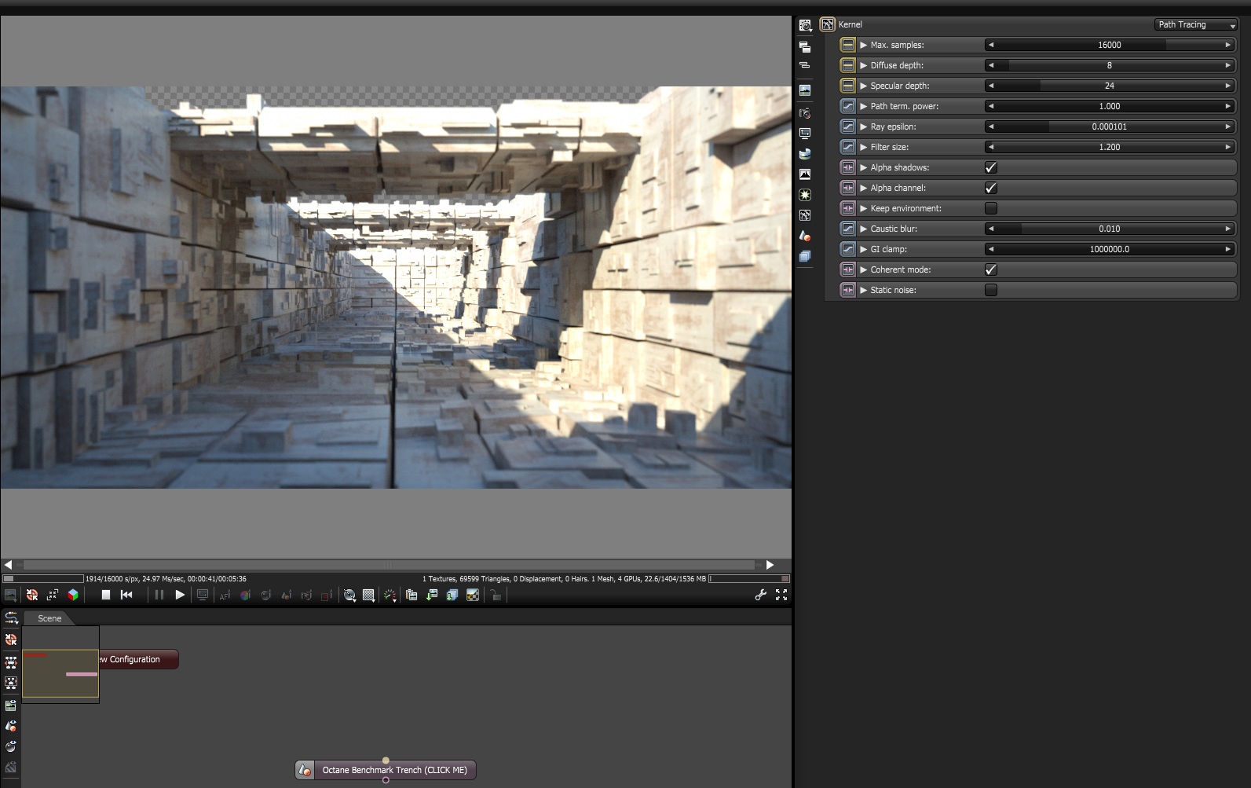Open the post-processing star icon in inspector sidebar
This screenshot has width=1251, height=788.
(805, 195)
